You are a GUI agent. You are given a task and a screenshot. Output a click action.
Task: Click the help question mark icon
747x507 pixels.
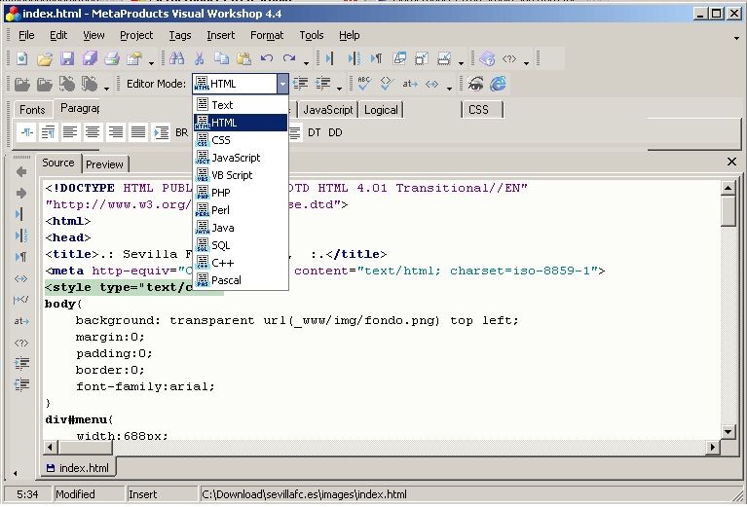coord(487,58)
